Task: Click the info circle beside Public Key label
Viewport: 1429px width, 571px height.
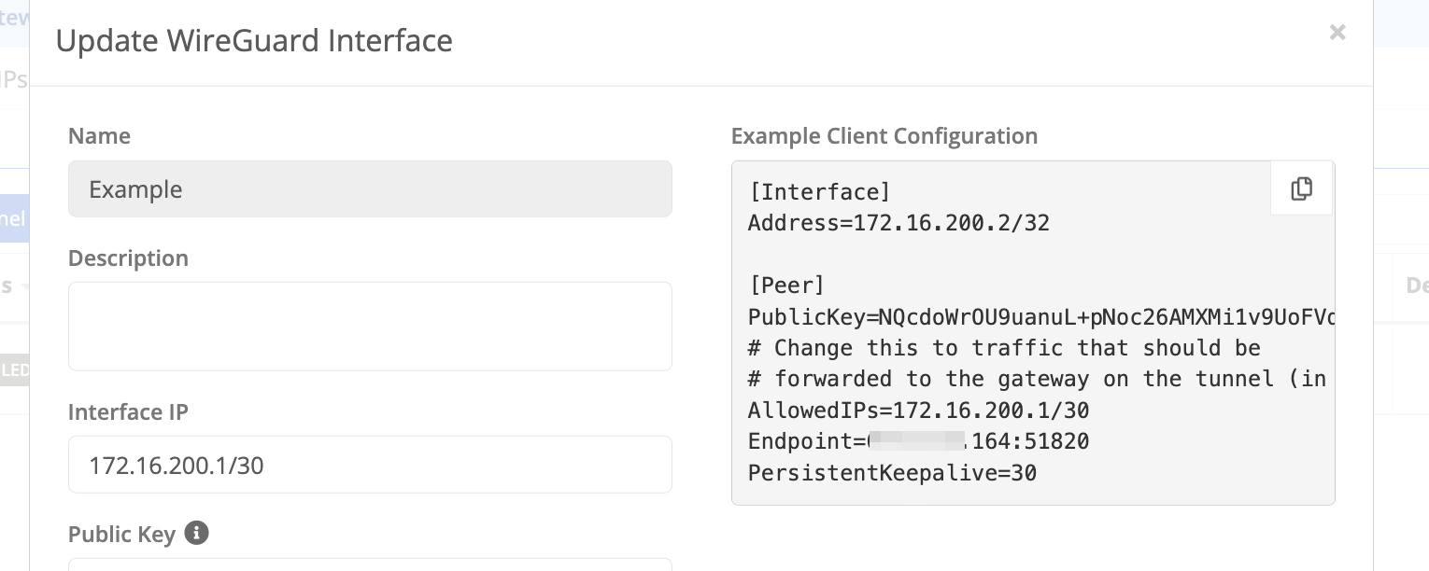Action: (196, 533)
